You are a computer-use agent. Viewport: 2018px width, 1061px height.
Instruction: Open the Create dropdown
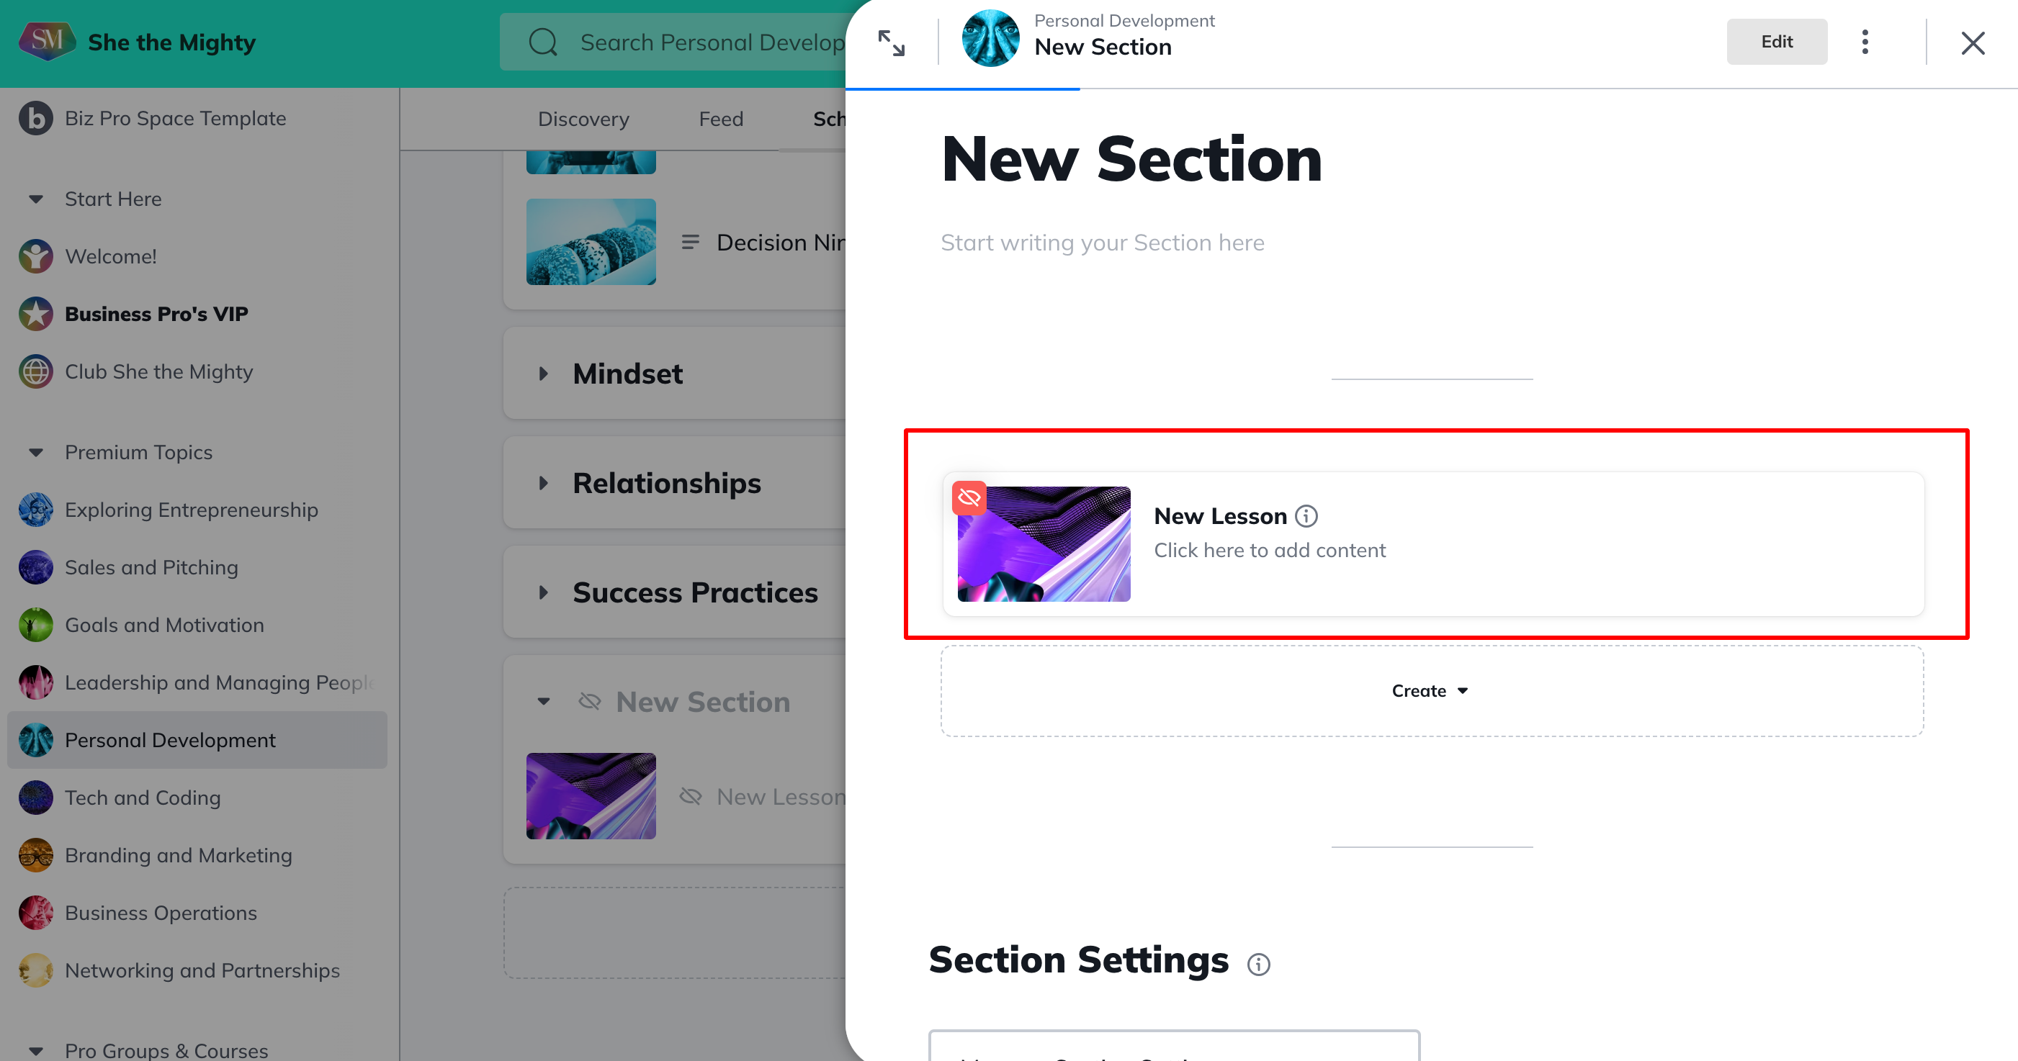pos(1430,690)
